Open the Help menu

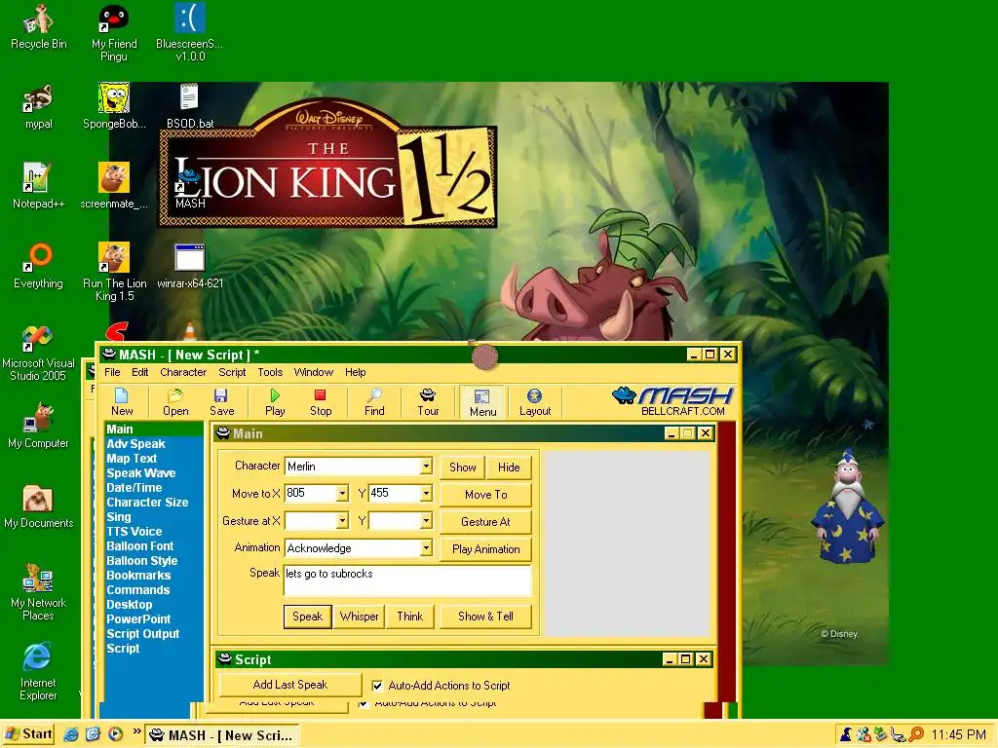pos(355,372)
